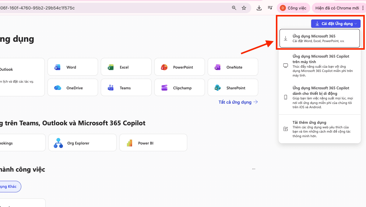Launch the PowerPoint app

coord(179,67)
